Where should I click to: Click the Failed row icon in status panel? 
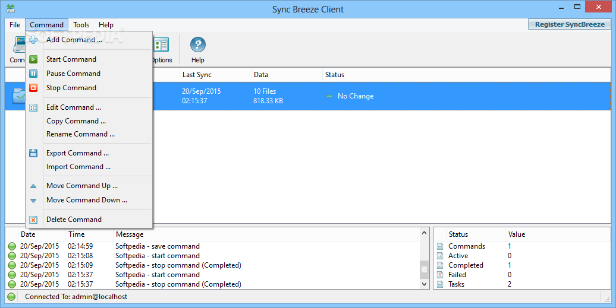[x=441, y=275]
